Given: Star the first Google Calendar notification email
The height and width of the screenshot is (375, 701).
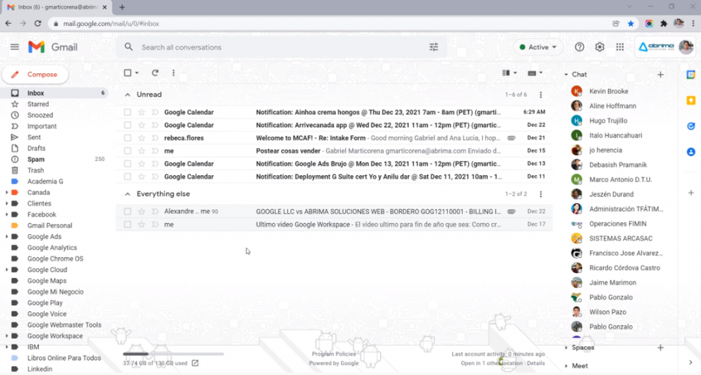Looking at the screenshot, I should (x=142, y=112).
